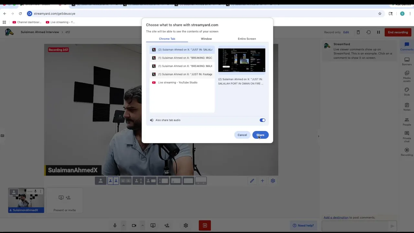Toggle the microphone mute button
This screenshot has height=233, width=414.
(115, 226)
